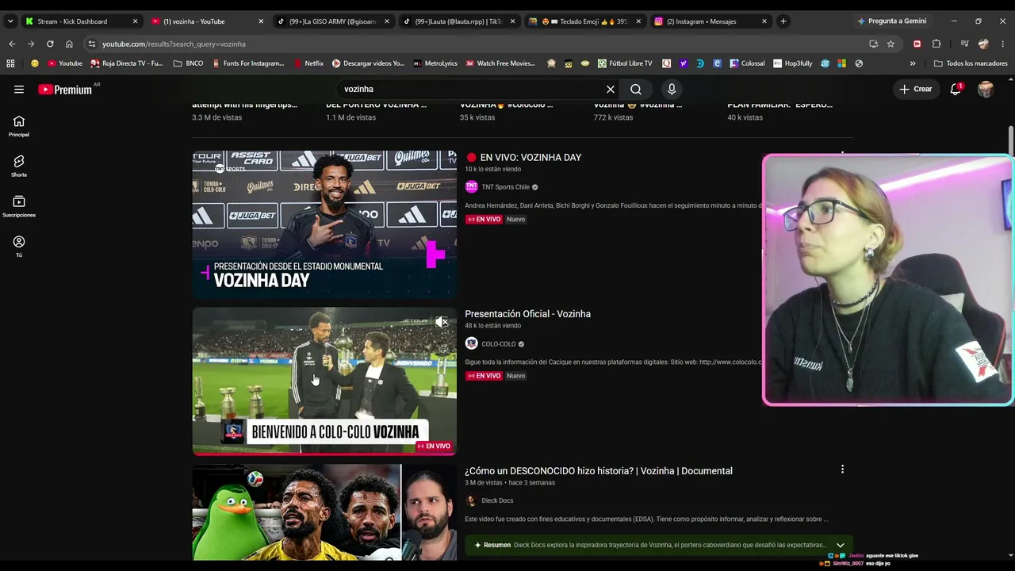Expand the Resumen summary chevron

[841, 546]
